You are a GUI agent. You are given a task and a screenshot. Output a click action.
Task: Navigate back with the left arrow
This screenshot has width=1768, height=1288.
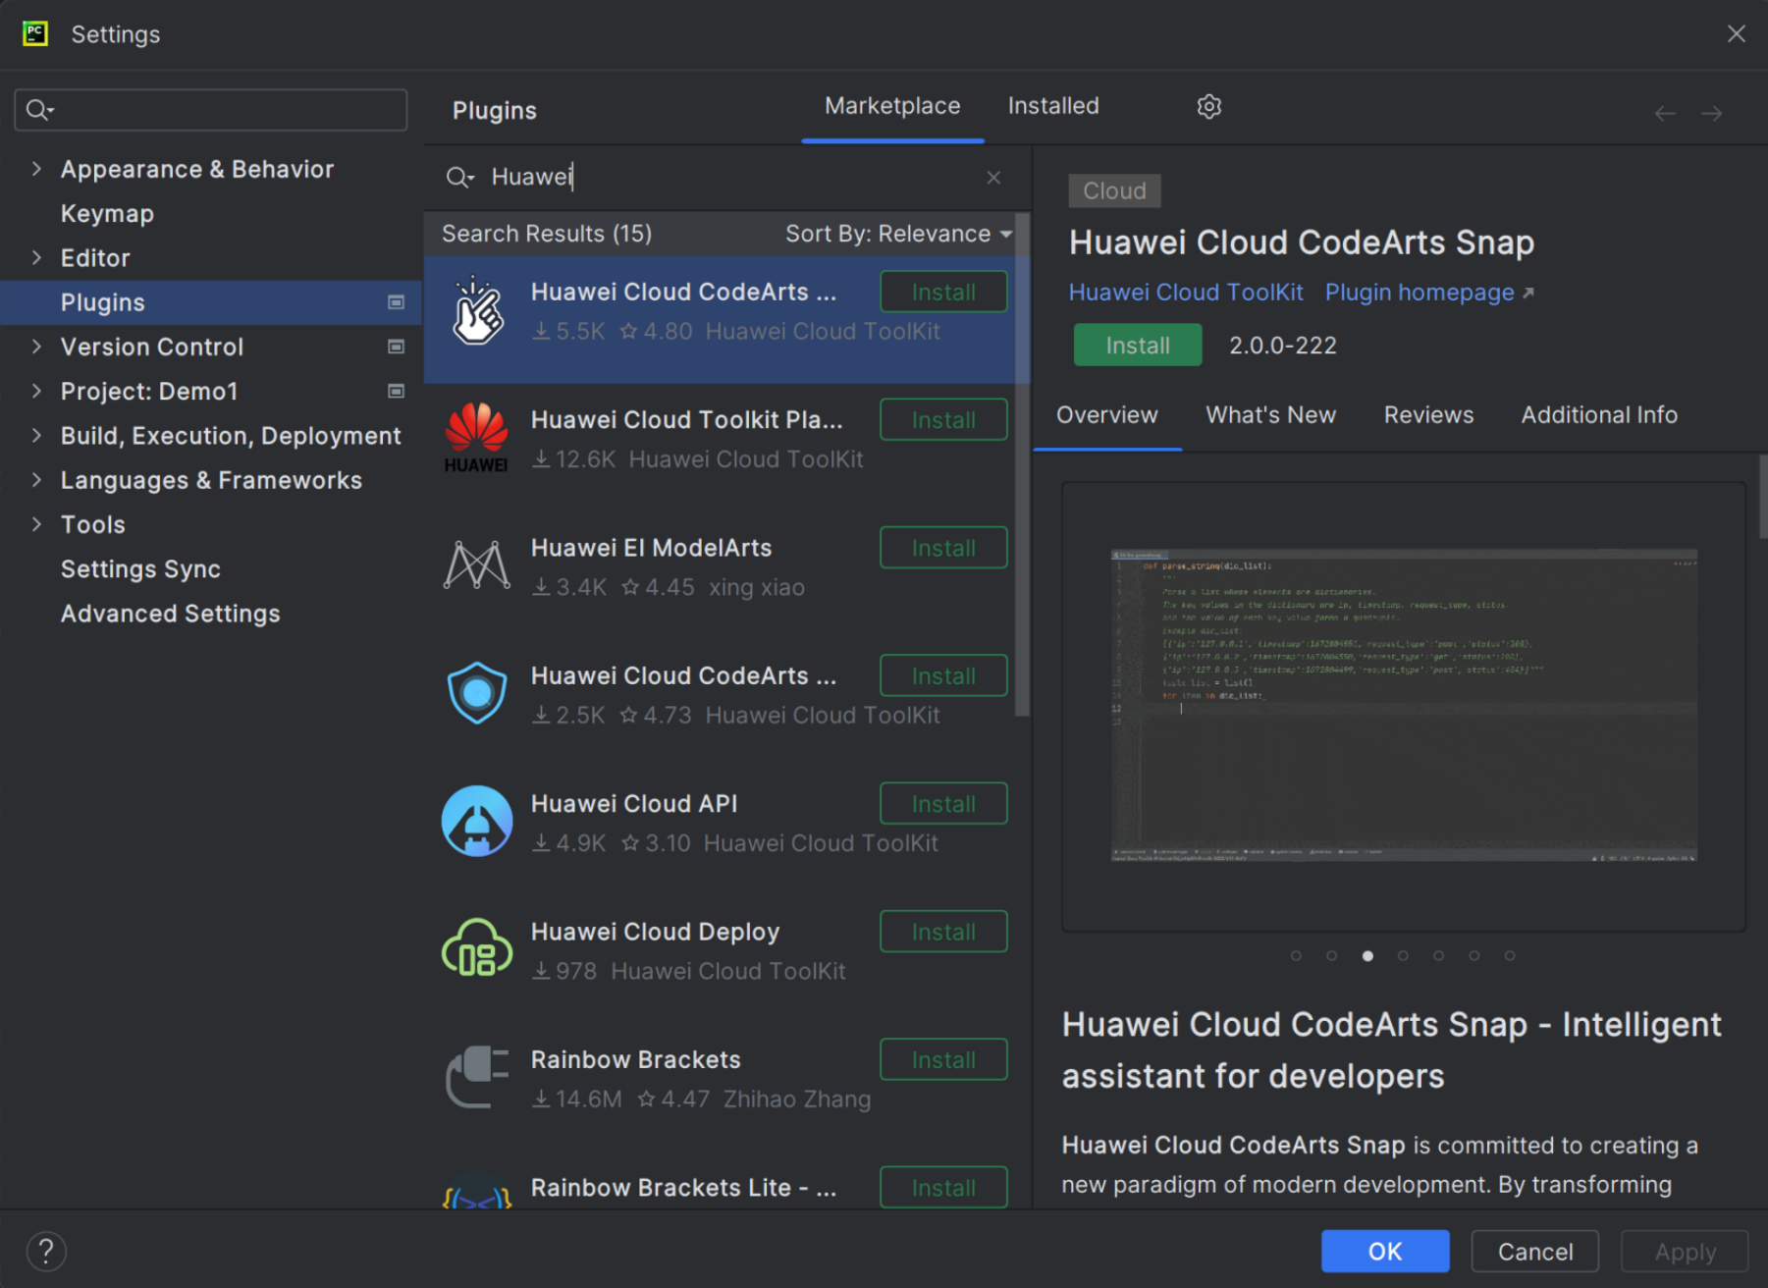pyautogui.click(x=1664, y=114)
